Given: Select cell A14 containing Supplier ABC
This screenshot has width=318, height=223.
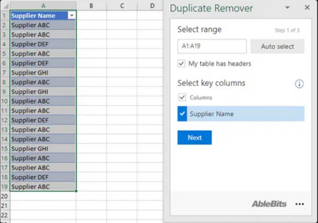Looking at the screenshot, I should tap(43, 139).
